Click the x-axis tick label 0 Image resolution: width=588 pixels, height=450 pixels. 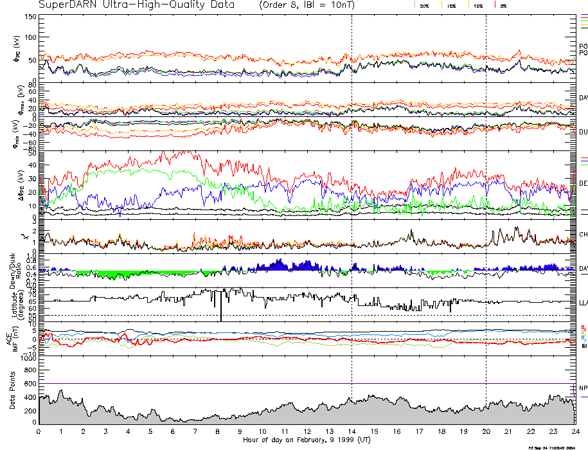coord(39,432)
